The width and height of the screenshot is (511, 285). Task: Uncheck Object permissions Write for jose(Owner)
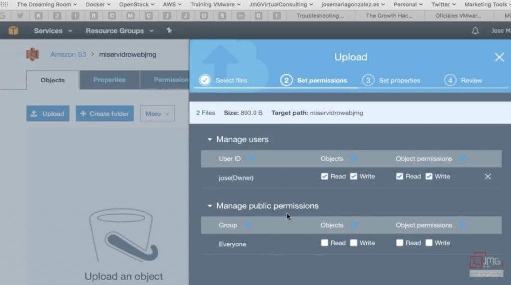[429, 176]
